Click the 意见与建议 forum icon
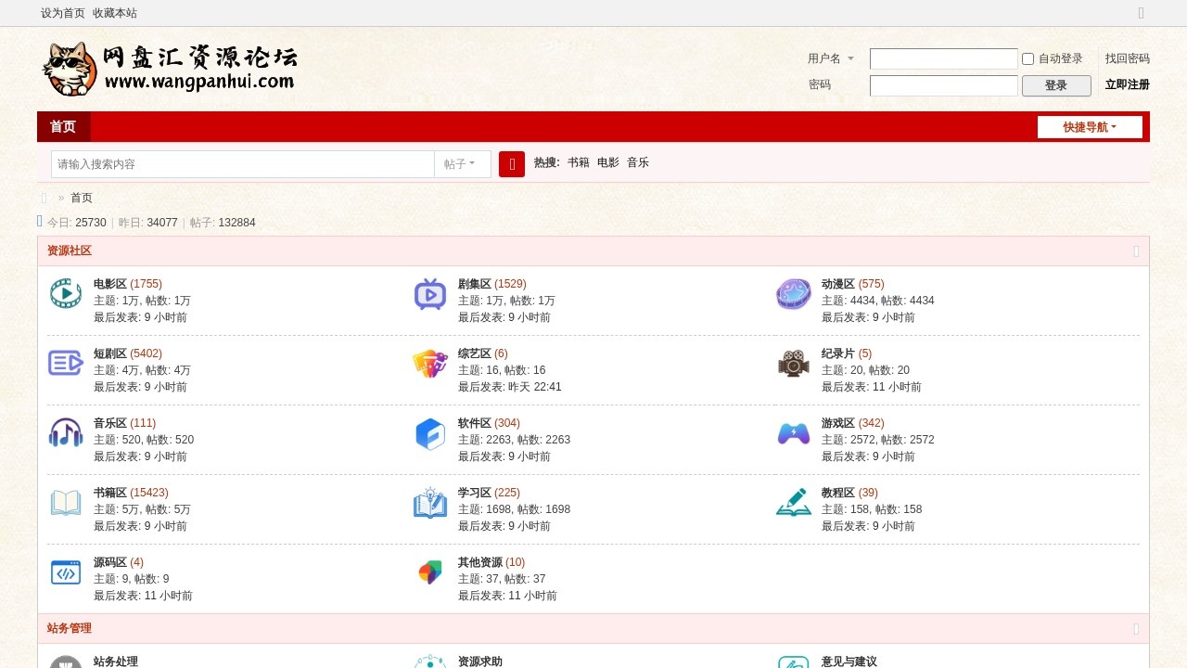The image size is (1187, 668). tap(794, 662)
